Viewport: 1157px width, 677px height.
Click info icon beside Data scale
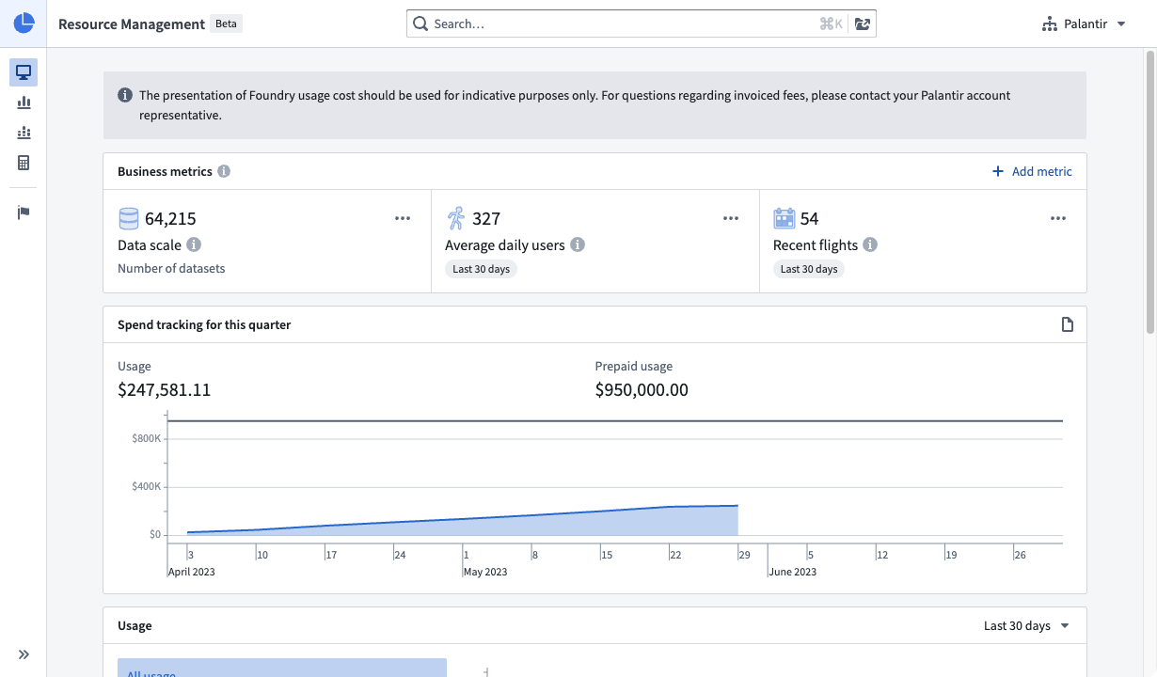(x=194, y=244)
